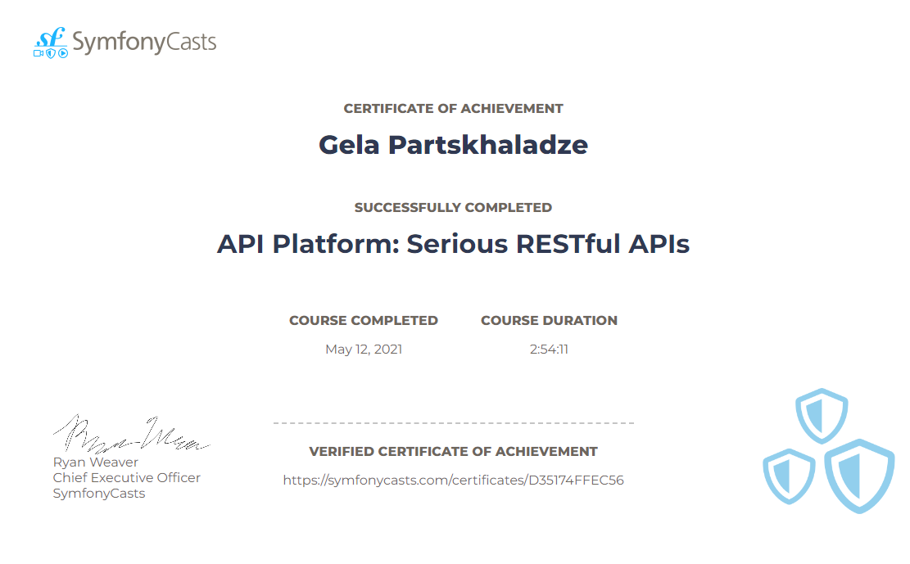910x564 pixels.
Task: Click the course title API Platform: Serious RESTful APIs
Action: pos(454,243)
